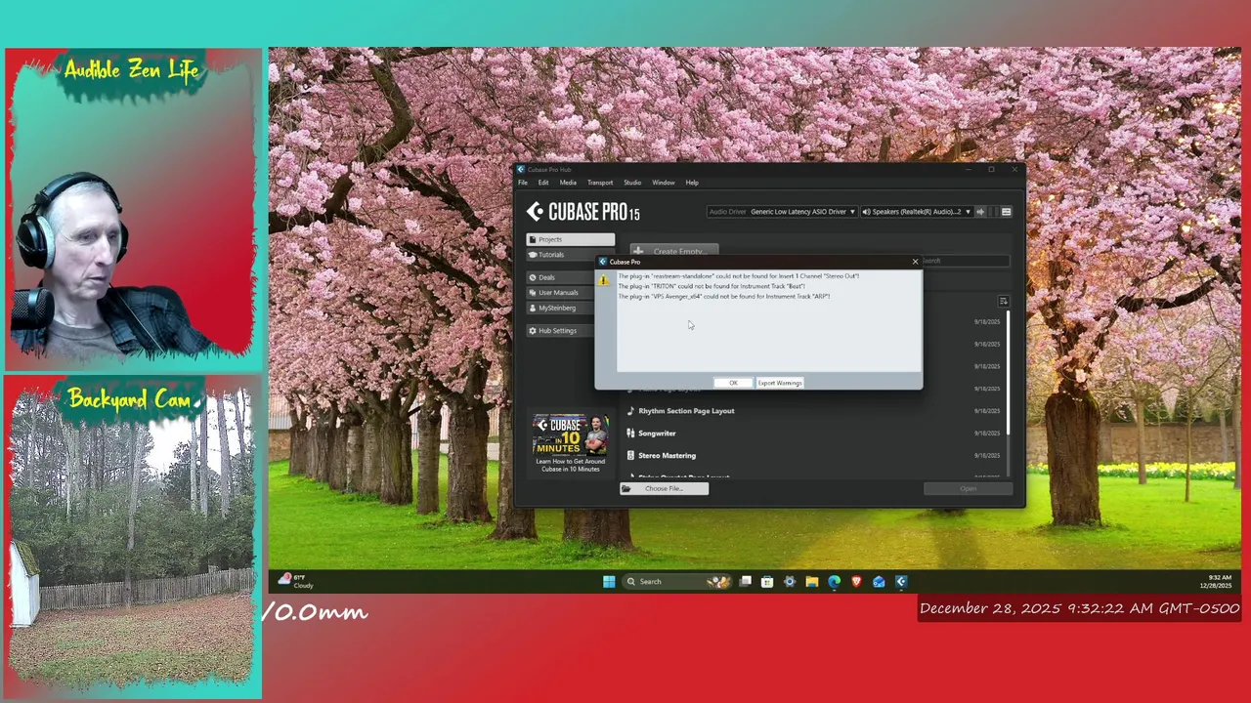Click the speaker test icon near the output dropdown

980,212
